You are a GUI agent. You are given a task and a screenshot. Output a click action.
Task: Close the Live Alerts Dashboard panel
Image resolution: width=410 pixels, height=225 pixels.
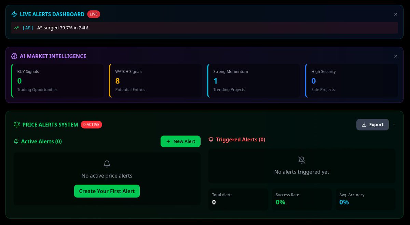pos(396,14)
